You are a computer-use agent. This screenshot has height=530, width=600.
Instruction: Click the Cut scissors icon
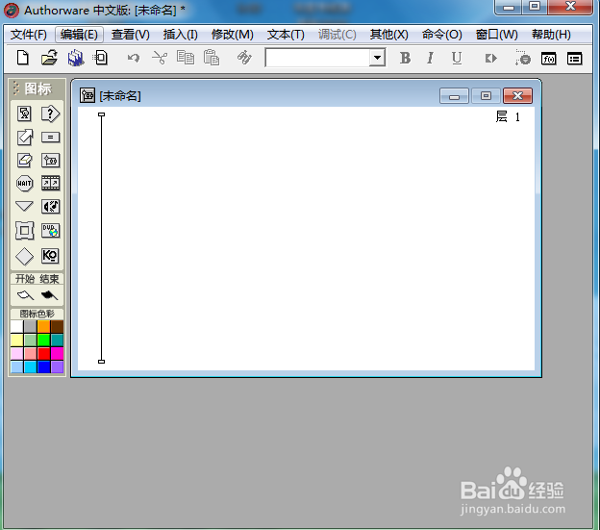160,58
